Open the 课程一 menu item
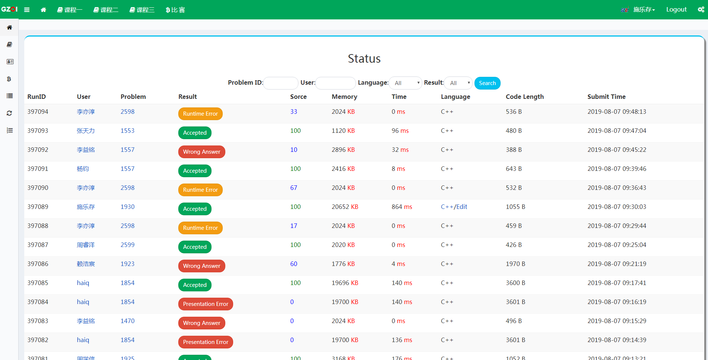708x360 pixels. [70, 10]
